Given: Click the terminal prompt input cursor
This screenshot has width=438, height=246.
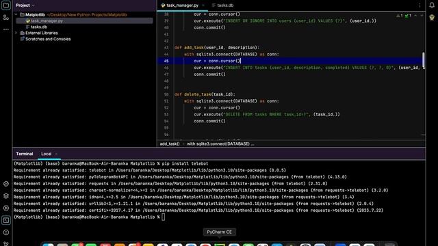Looking at the screenshot, I should [x=164, y=217].
